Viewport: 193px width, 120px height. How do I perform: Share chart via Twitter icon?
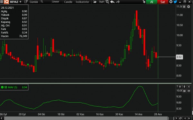pos(175,2)
